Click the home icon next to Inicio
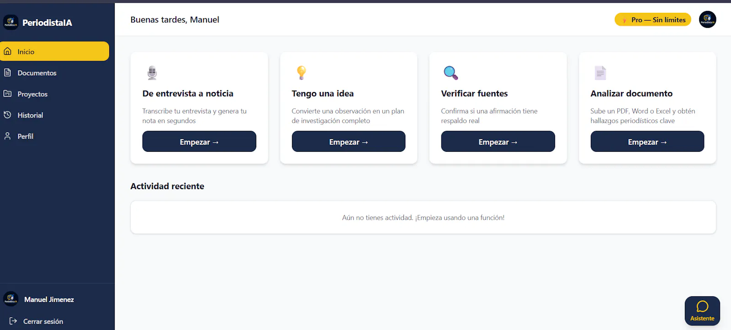 point(7,52)
